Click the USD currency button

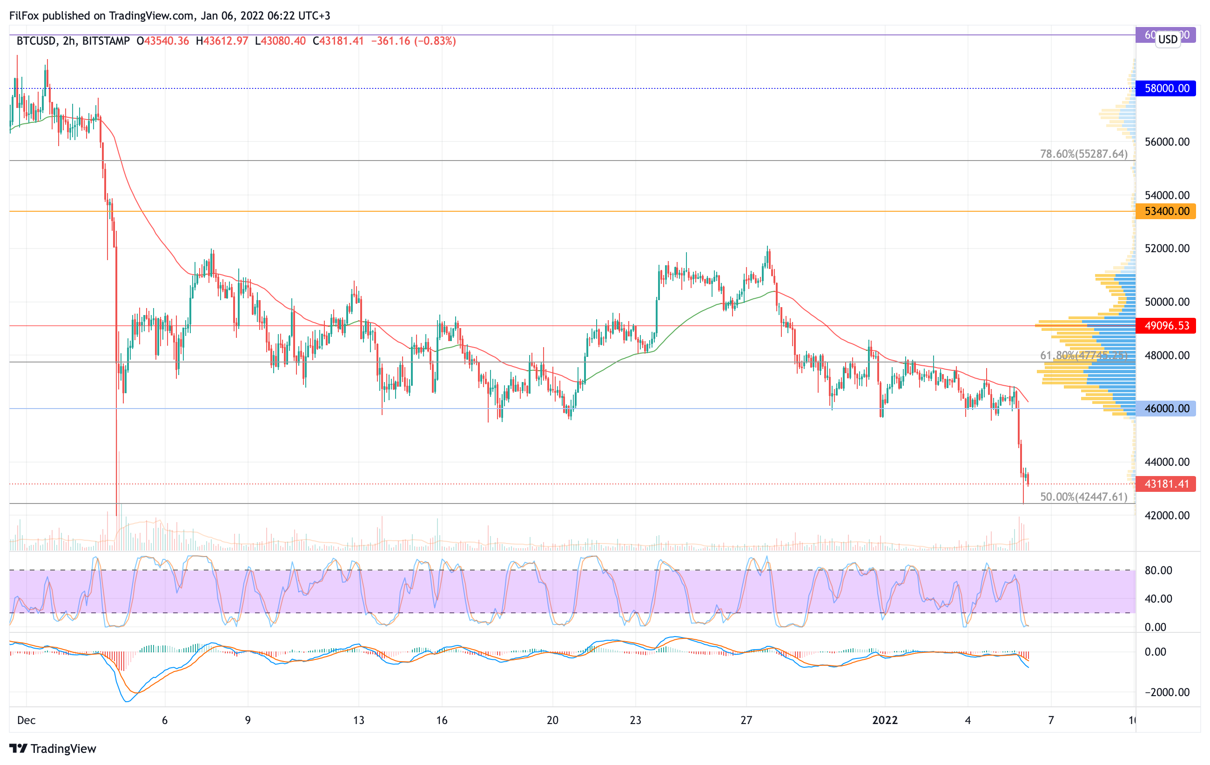tap(1167, 39)
